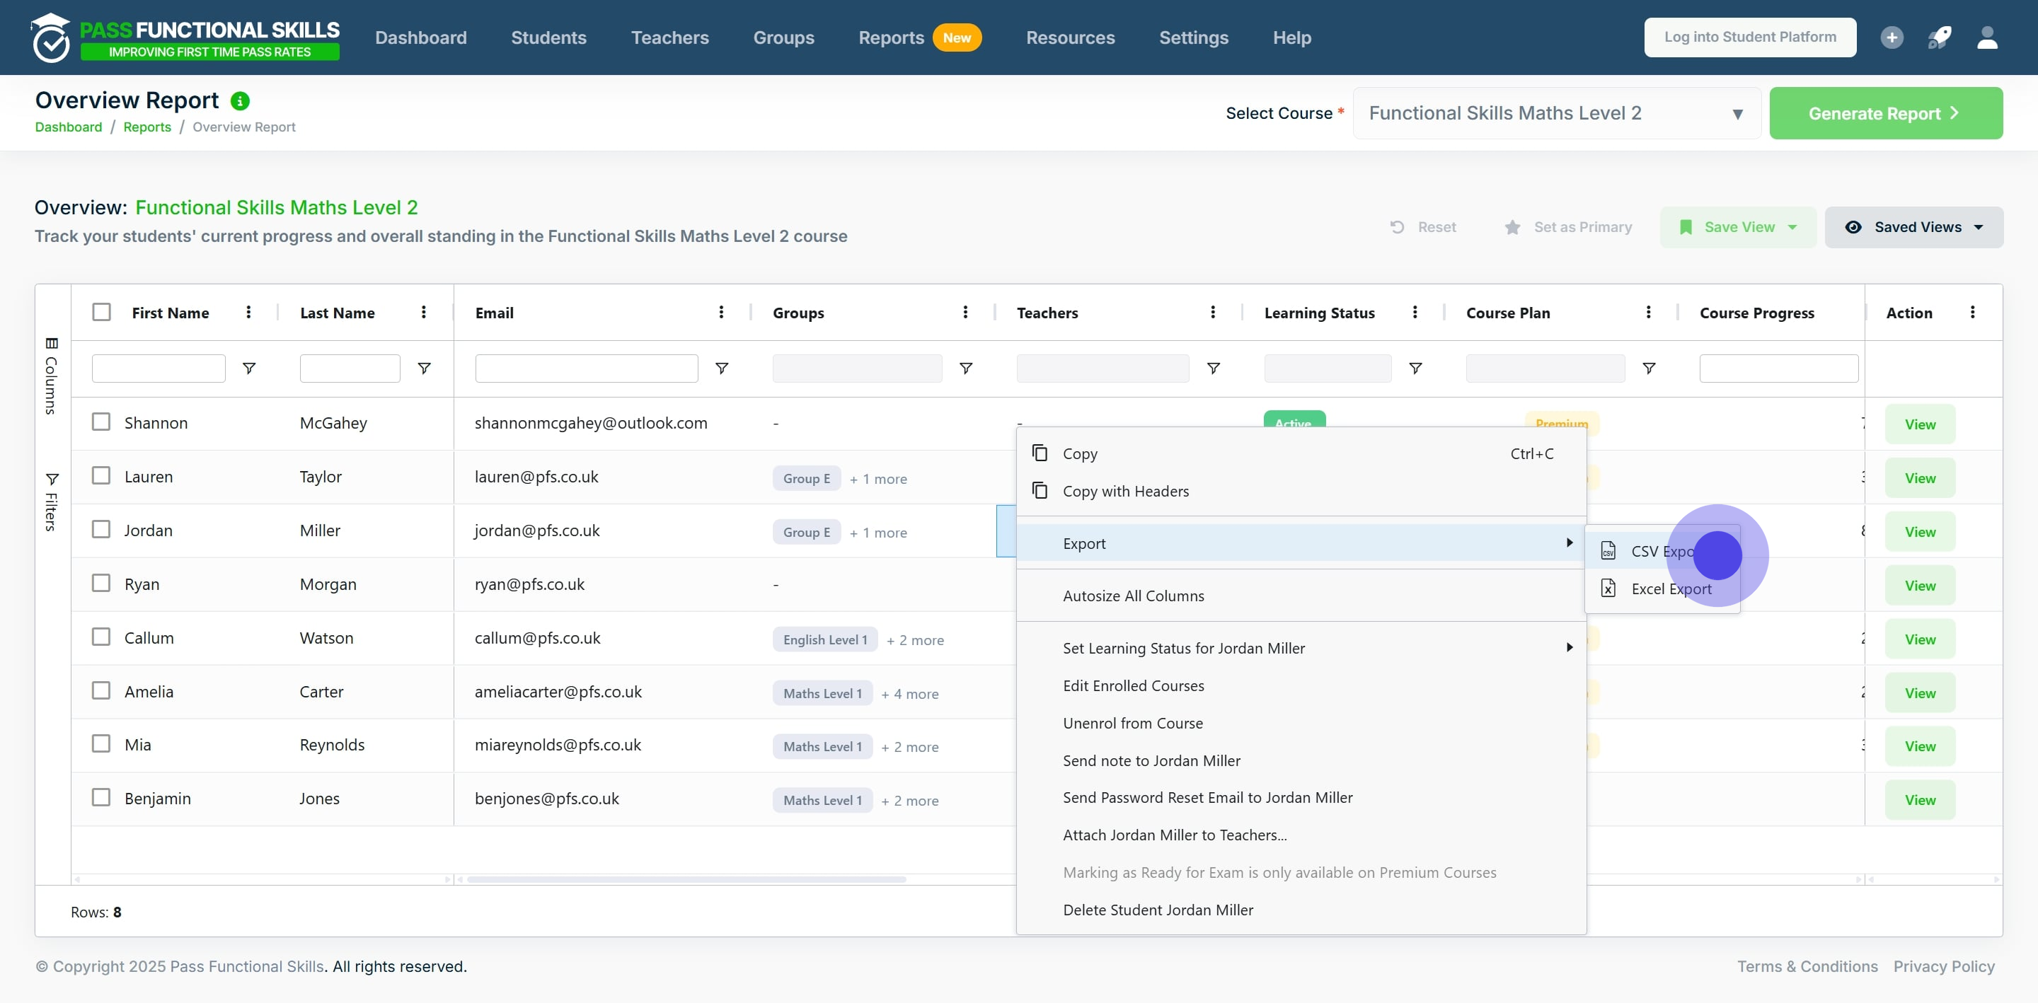Viewport: 2038px width, 1003px height.
Task: Select Copy with Headers menu entry
Action: click(x=1125, y=491)
